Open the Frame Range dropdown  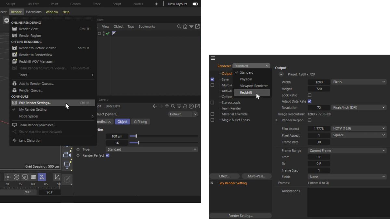click(x=347, y=150)
